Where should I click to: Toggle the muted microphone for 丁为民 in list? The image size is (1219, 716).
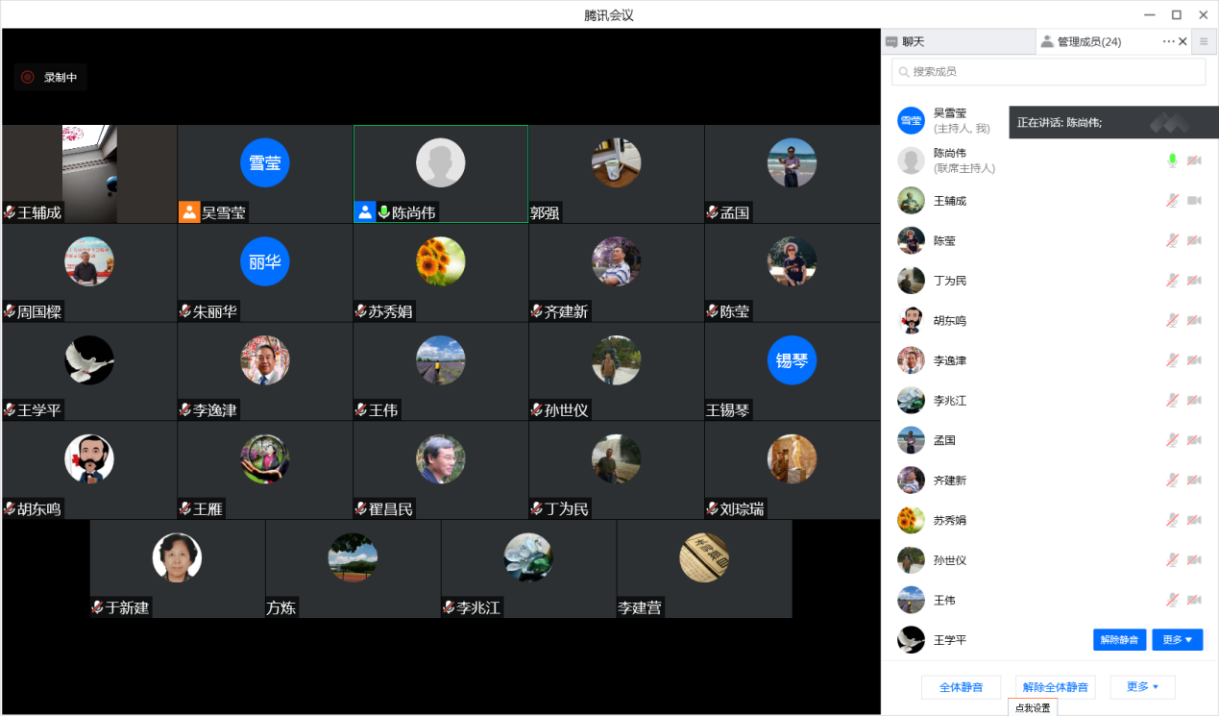pos(1172,281)
